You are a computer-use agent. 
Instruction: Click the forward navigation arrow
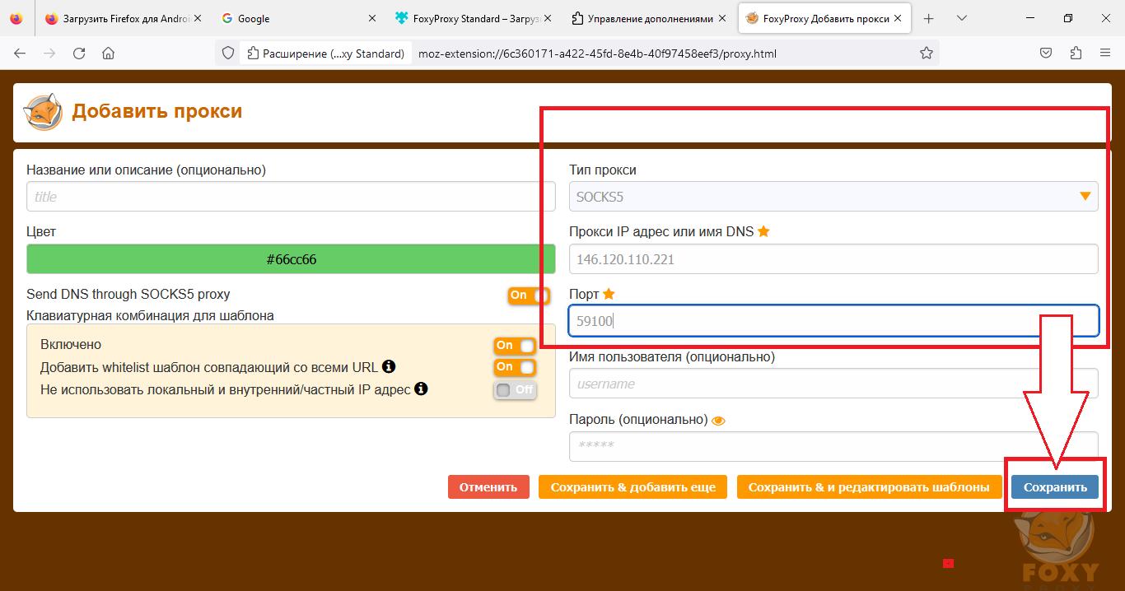(49, 54)
